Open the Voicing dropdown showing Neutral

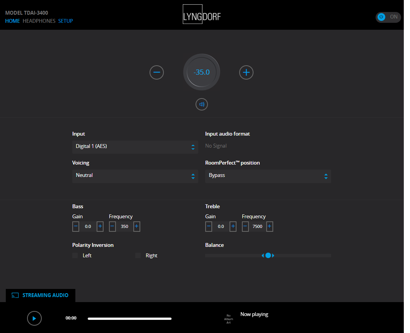click(x=135, y=176)
